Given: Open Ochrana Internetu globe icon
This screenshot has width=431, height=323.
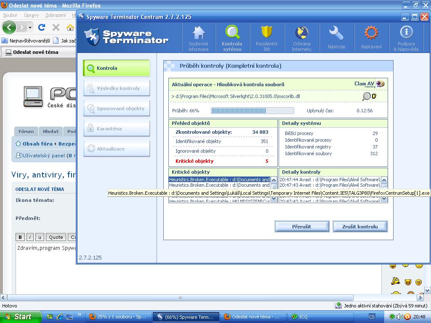Looking at the screenshot, I should point(301,33).
